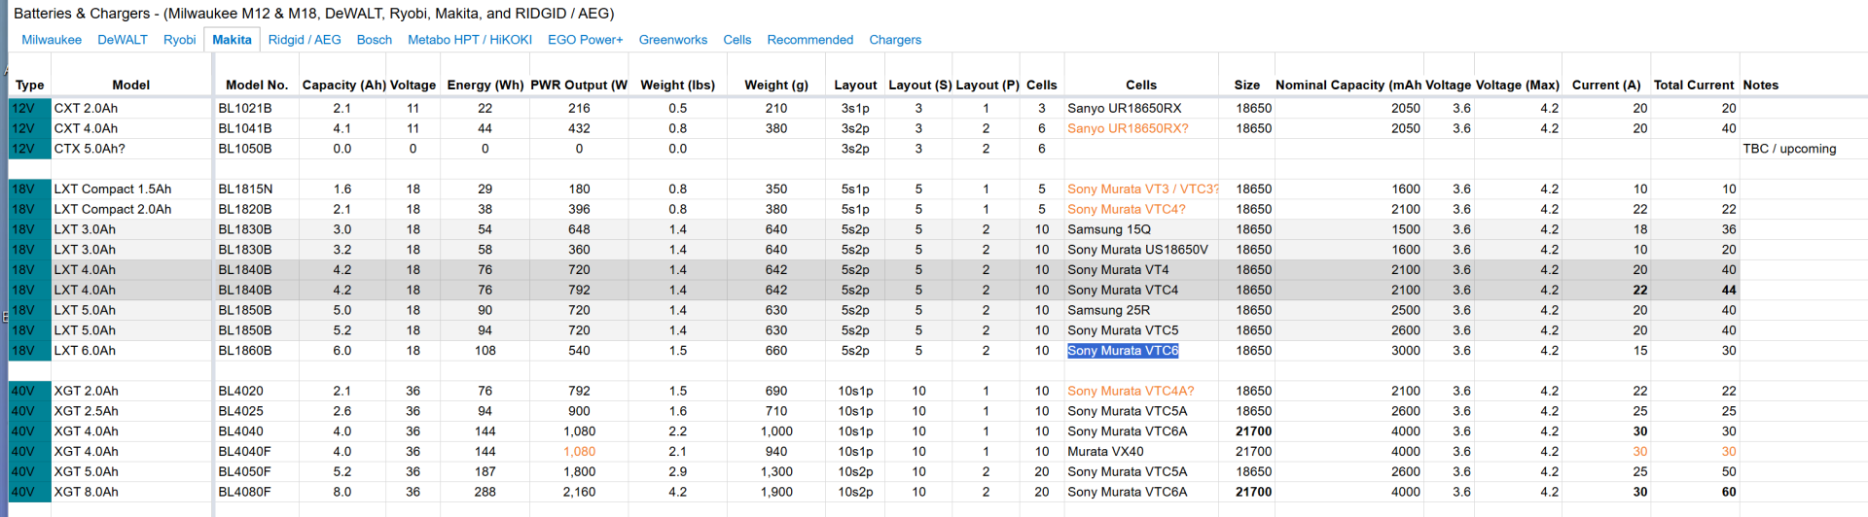Open the Ridgid / AEG tab
Image resolution: width=1868 pixels, height=517 pixels.
click(305, 40)
